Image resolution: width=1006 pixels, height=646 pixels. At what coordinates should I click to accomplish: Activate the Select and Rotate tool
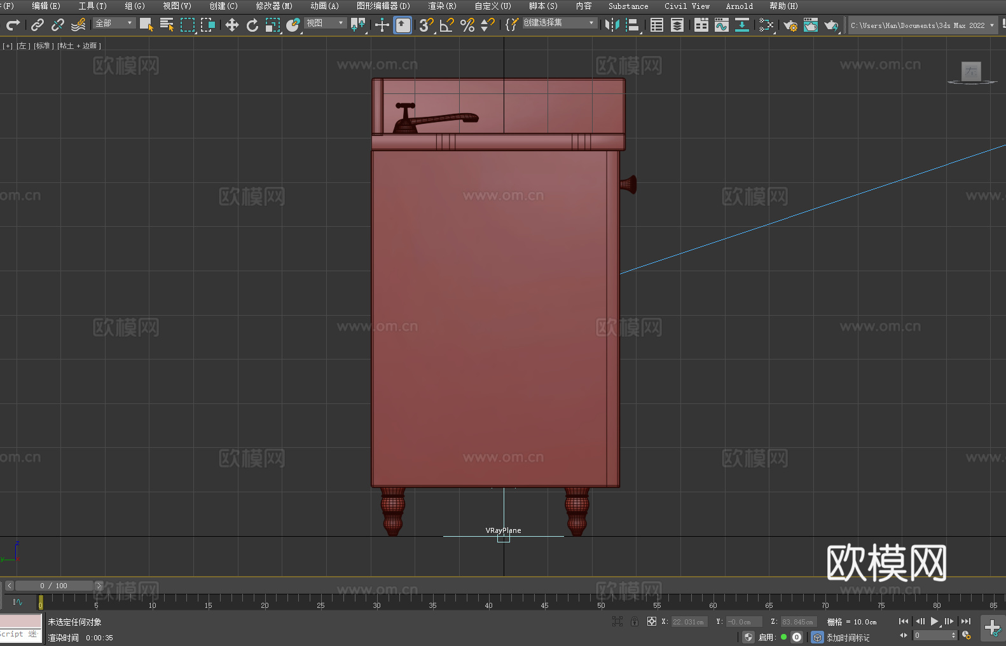pyautogui.click(x=252, y=25)
